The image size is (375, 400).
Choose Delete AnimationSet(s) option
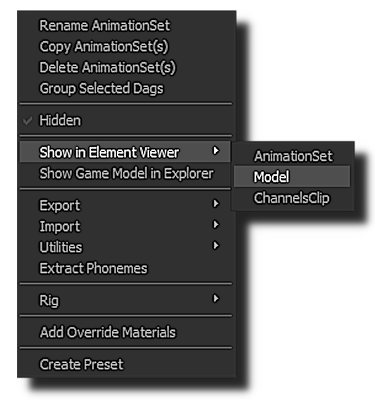(108, 68)
